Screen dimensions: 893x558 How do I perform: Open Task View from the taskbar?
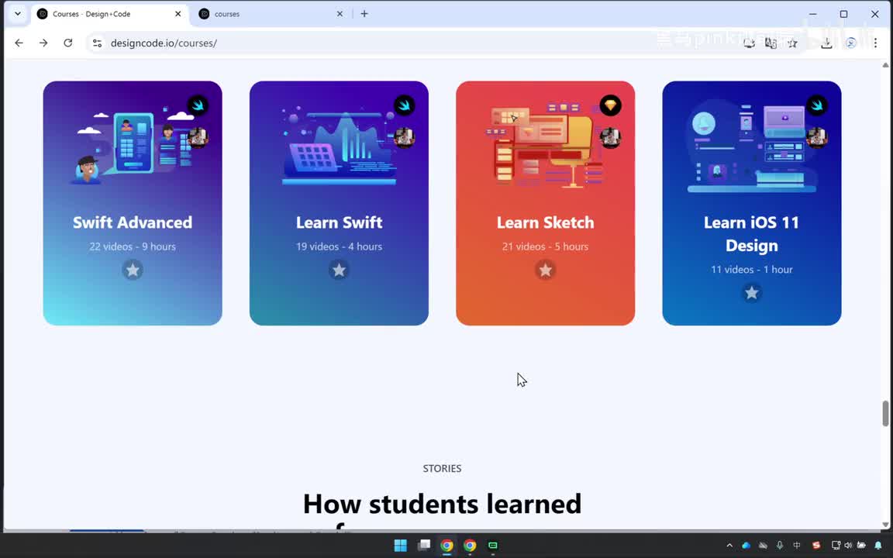coord(424,546)
